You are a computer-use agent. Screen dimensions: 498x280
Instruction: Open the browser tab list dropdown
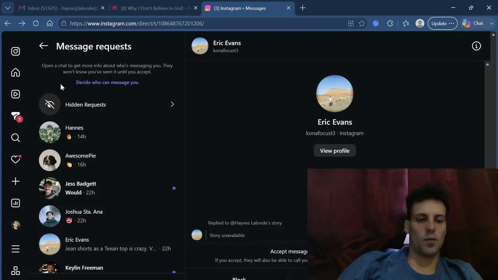[x=7, y=8]
